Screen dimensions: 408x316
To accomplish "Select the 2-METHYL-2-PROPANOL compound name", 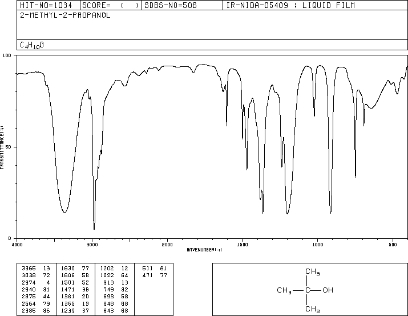I will (65, 15).
